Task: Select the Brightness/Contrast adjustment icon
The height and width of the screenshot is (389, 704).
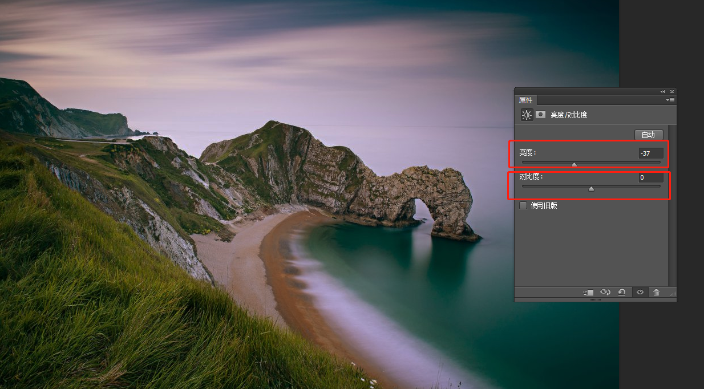Action: 526,115
